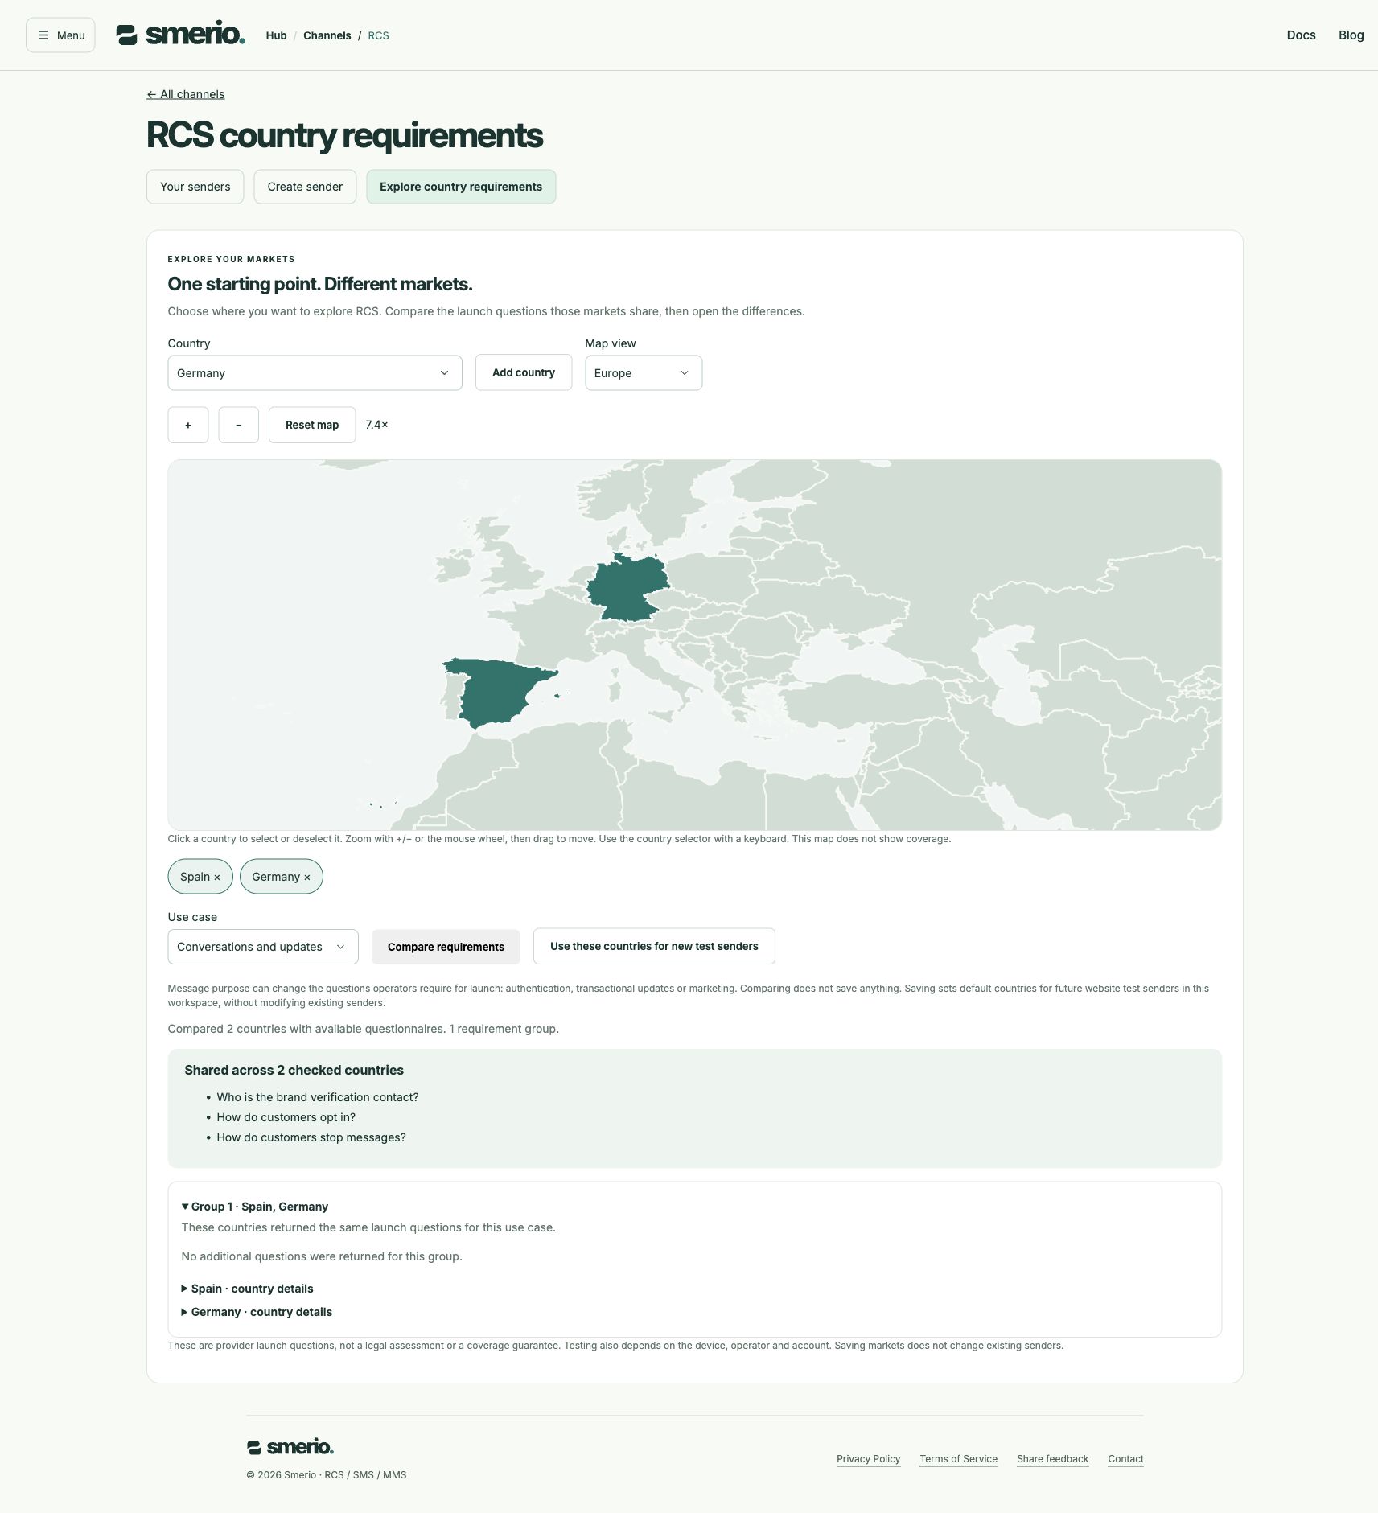This screenshot has height=1513, width=1378.
Task: Select the Explore country requirements tab
Action: 461,187
